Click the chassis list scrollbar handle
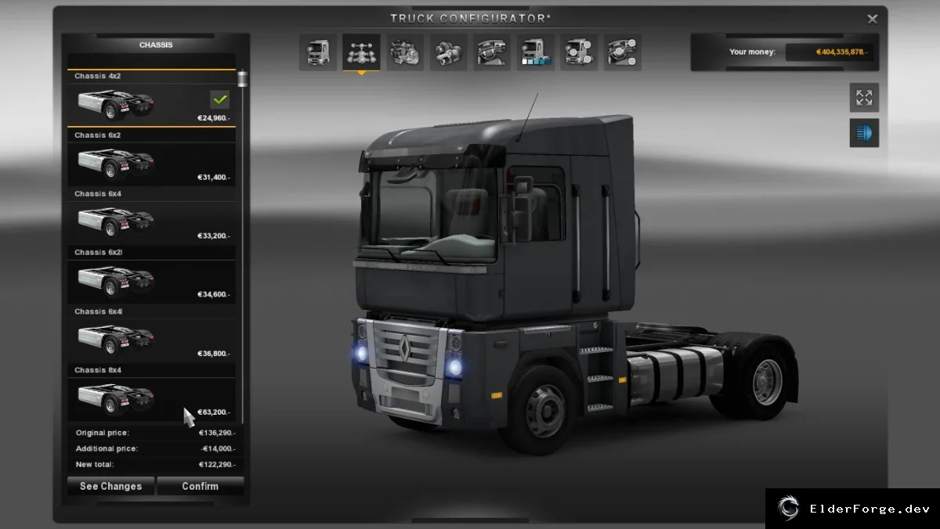Viewport: 940px width, 529px height. [x=242, y=78]
